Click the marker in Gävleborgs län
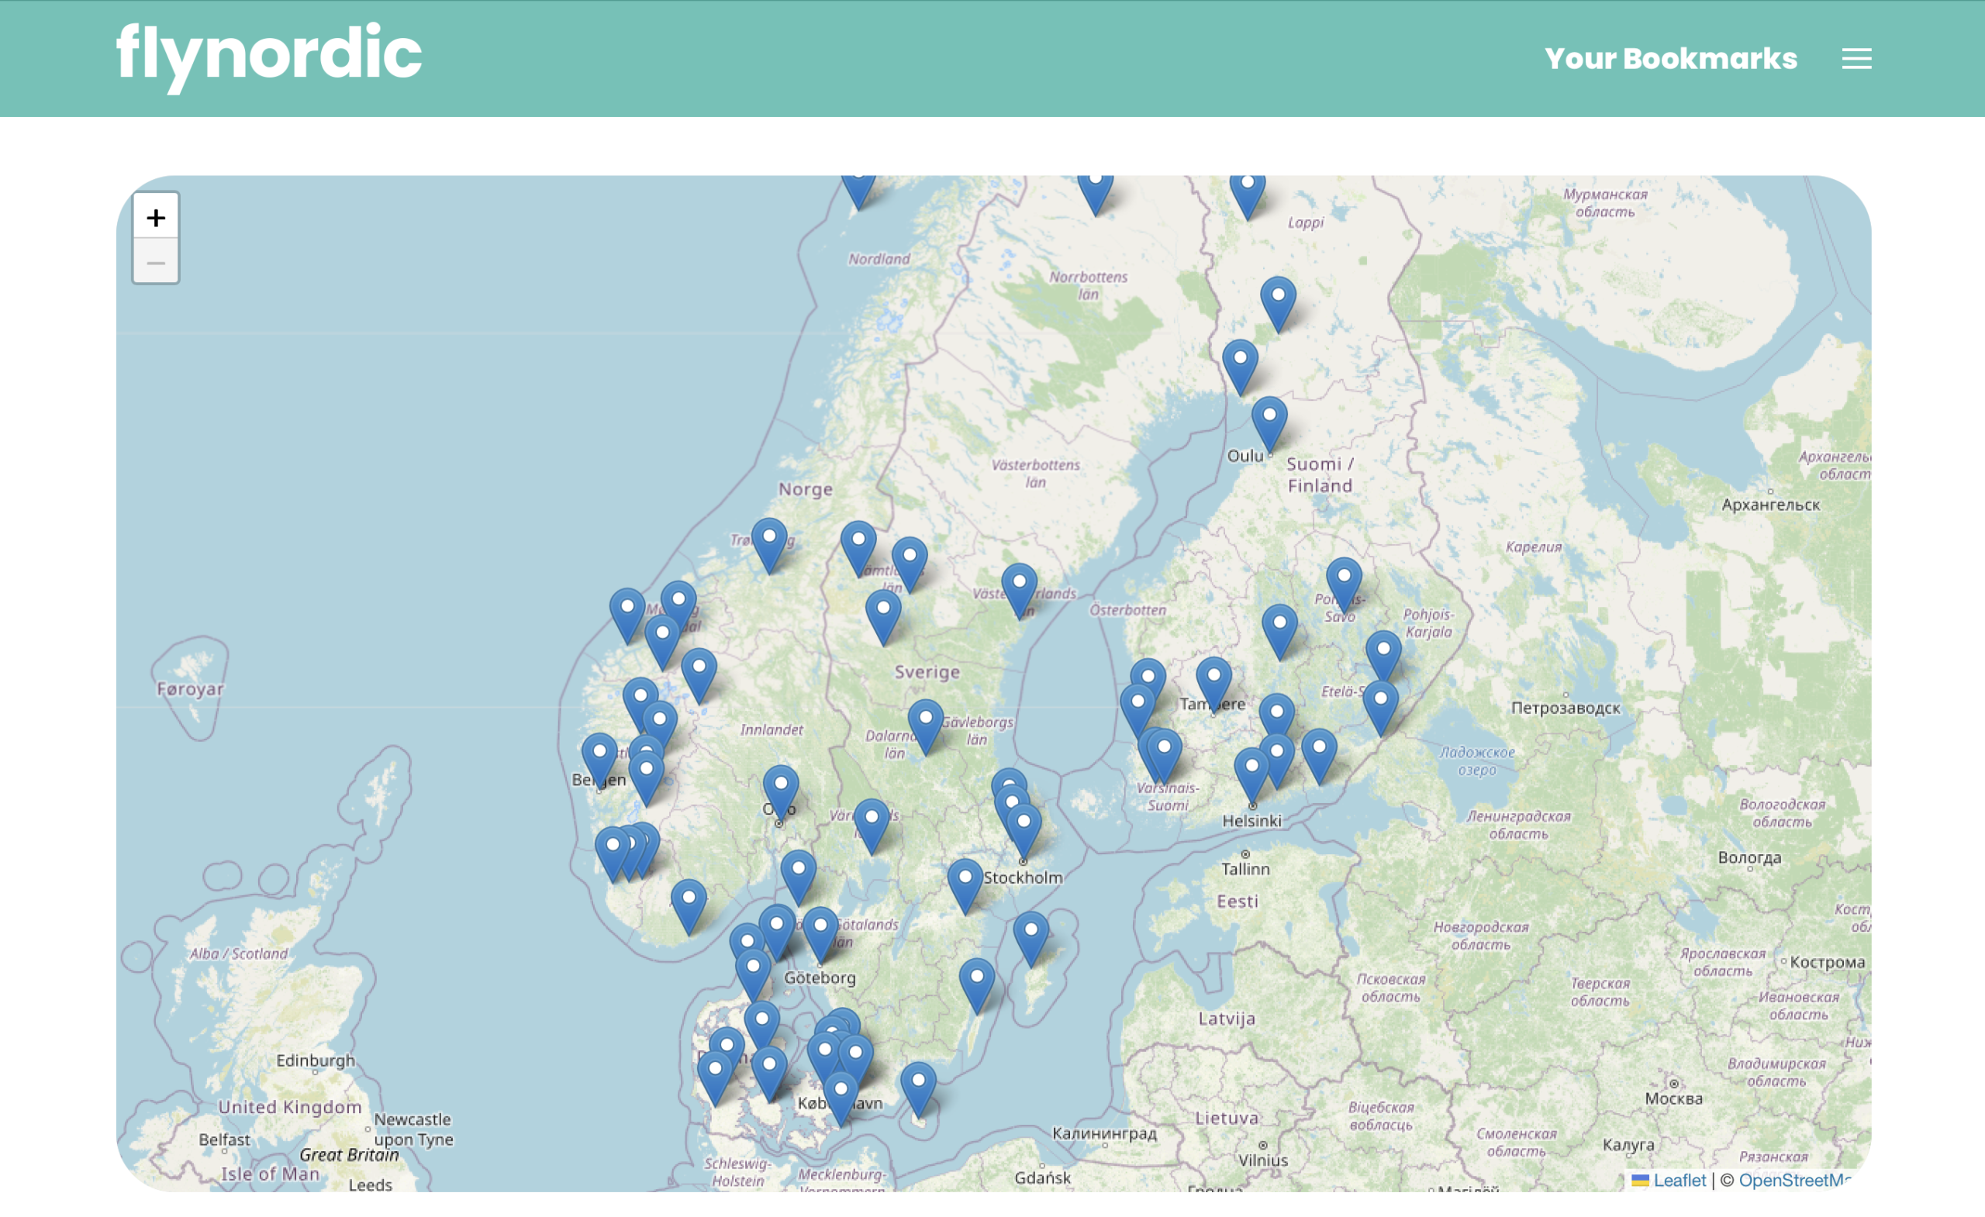Image resolution: width=1985 pixels, height=1217 pixels. pos(926,723)
